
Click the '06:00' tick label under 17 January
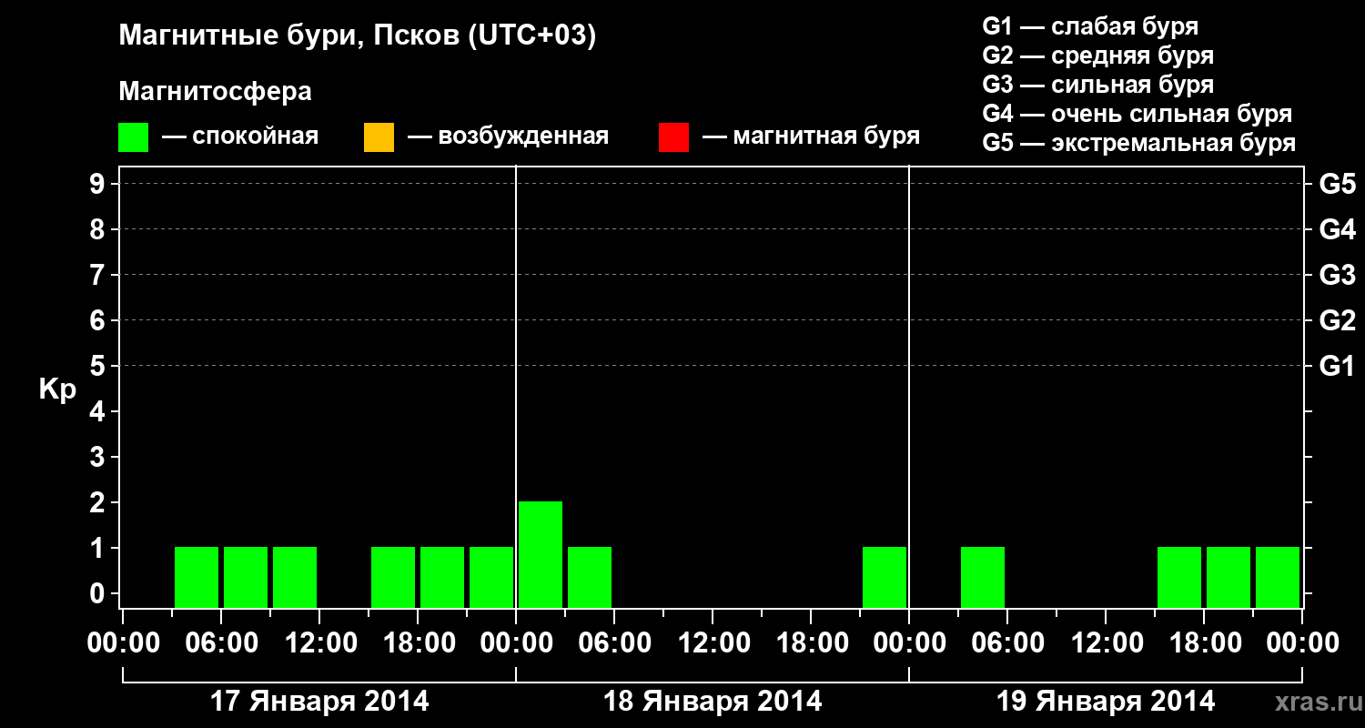(221, 642)
